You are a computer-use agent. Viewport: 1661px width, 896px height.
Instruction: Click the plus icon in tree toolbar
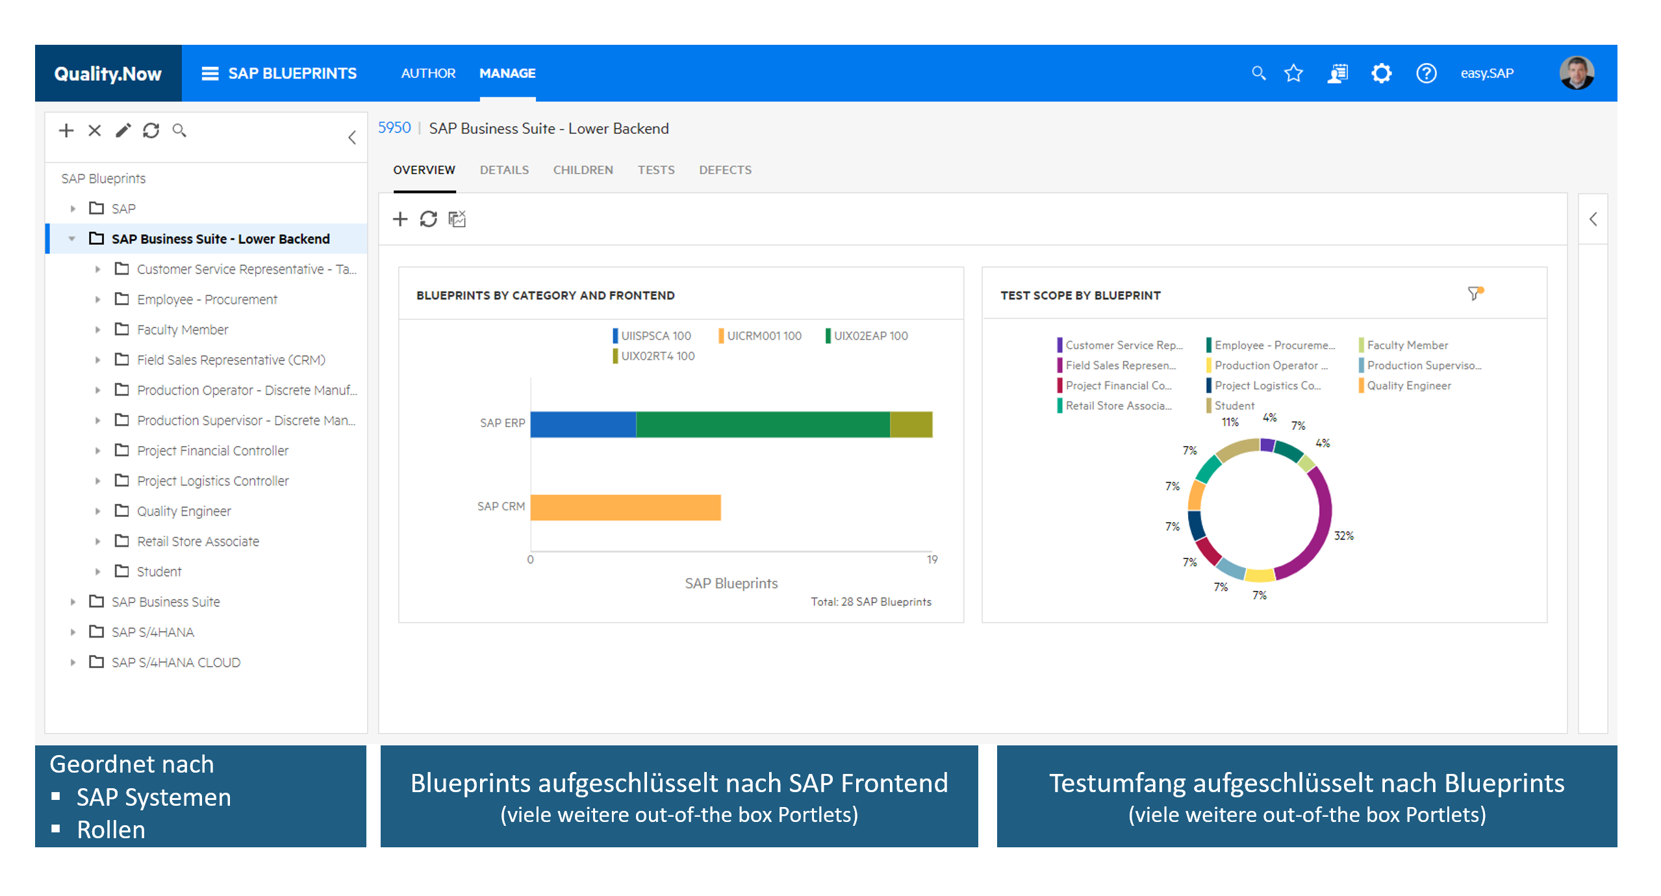click(66, 131)
